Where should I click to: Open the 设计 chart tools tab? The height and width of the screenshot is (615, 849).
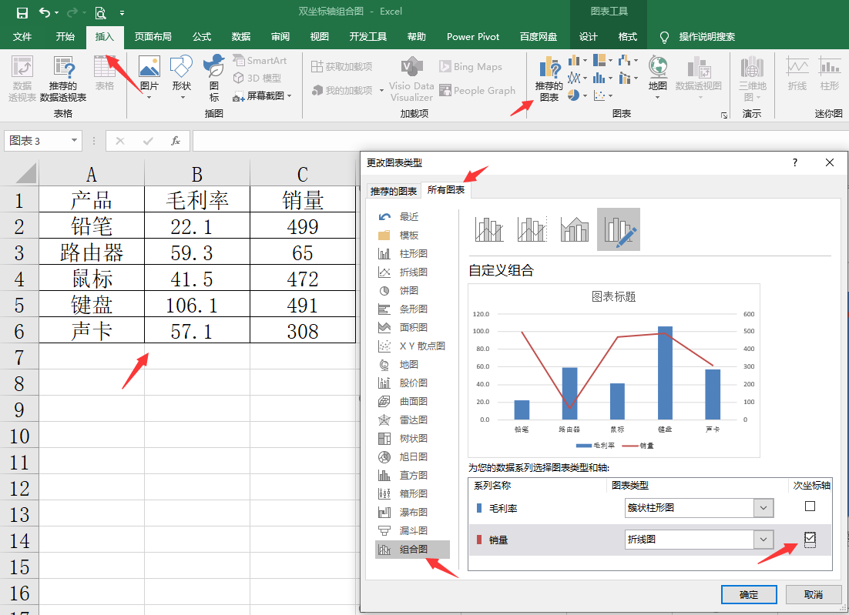click(588, 37)
